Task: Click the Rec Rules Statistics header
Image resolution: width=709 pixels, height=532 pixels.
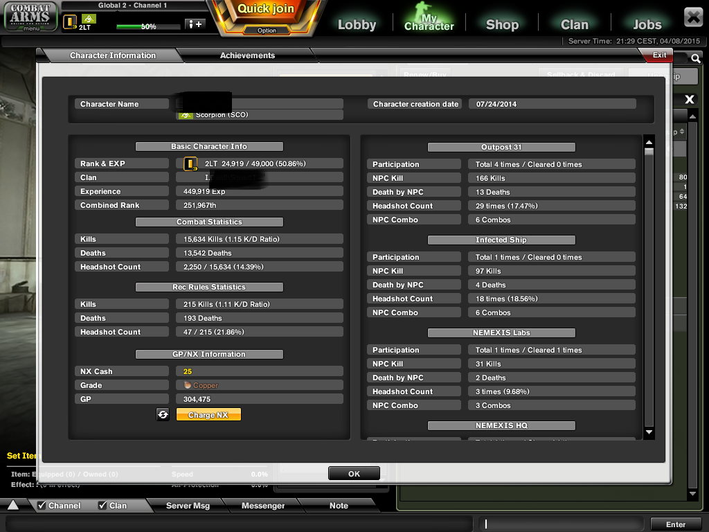Action: [209, 287]
